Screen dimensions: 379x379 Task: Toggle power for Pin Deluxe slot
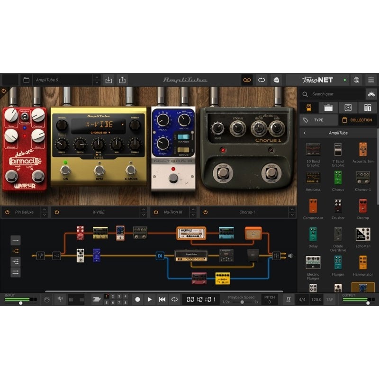[8, 212]
